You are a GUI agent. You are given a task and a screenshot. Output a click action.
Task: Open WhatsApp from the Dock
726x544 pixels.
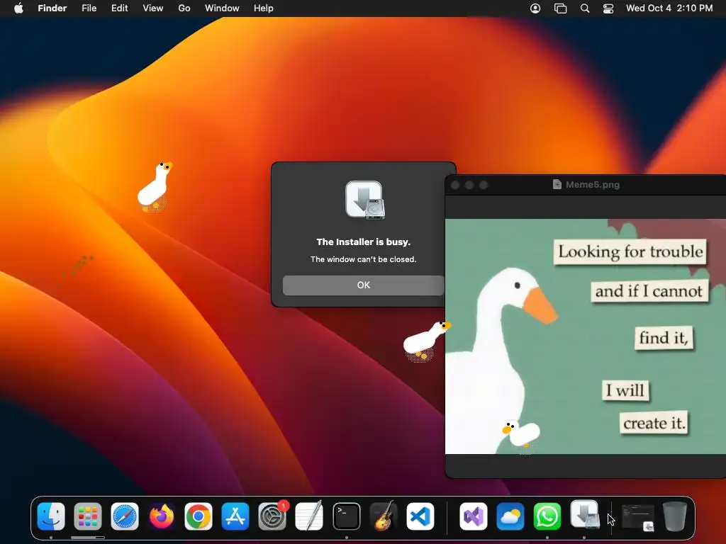tap(547, 516)
